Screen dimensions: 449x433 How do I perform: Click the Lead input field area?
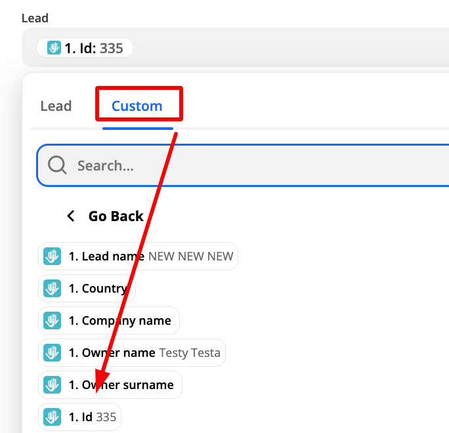236,47
